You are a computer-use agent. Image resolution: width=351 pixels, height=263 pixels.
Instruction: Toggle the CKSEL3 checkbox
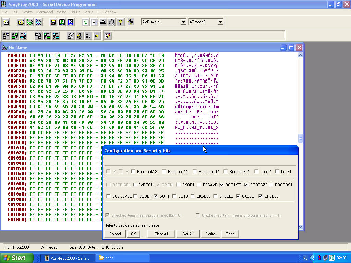click(x=193, y=196)
